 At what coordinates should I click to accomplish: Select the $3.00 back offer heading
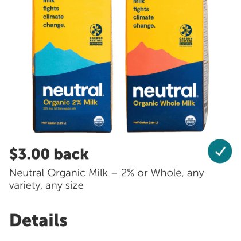(x=49, y=154)
